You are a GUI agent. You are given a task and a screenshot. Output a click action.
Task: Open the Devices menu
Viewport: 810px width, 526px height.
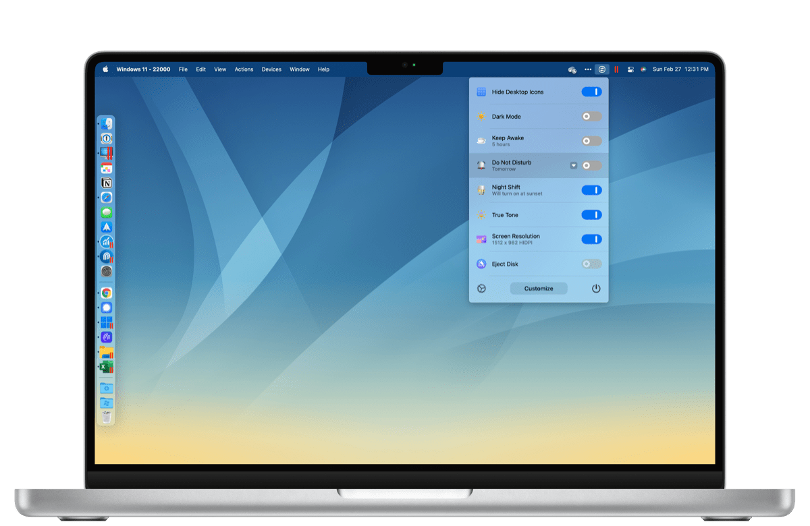271,69
